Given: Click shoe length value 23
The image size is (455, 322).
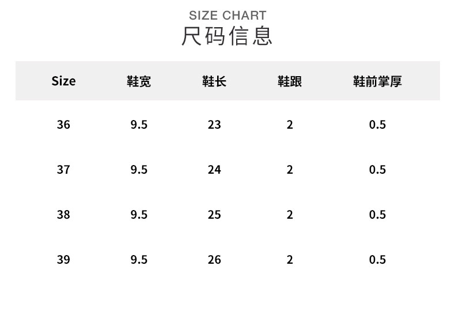Looking at the screenshot, I should point(214,125).
